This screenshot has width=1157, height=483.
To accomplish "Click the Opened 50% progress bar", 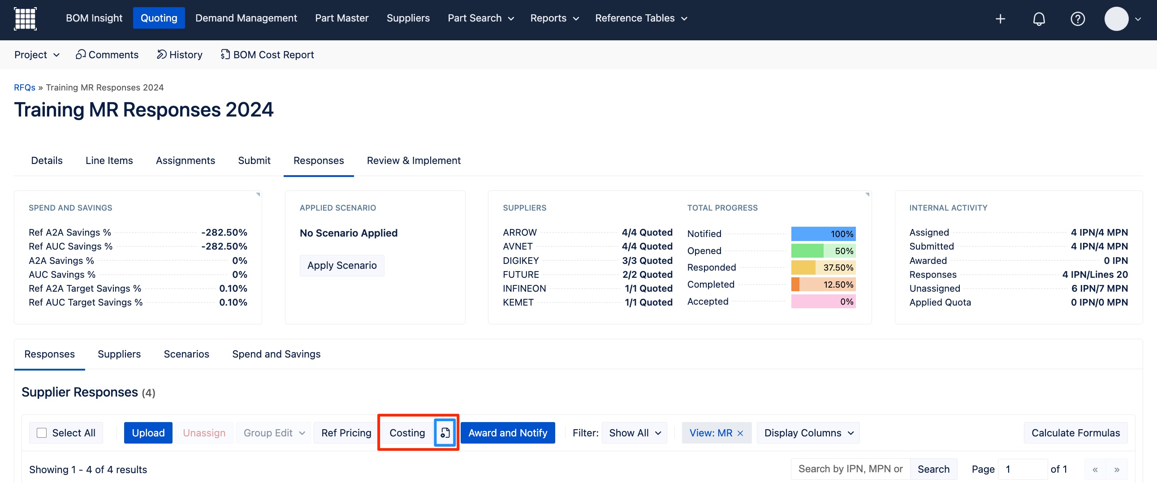I will (823, 251).
